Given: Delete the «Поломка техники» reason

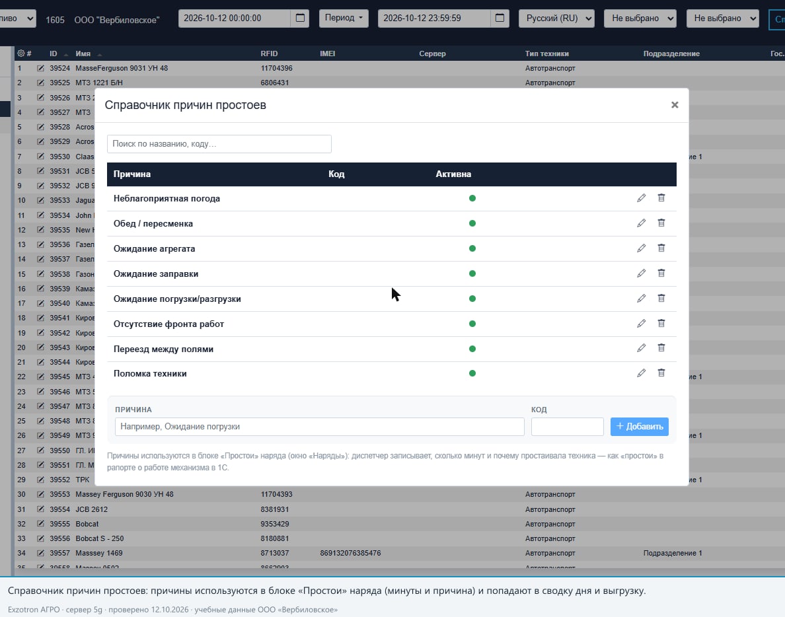Looking at the screenshot, I should pyautogui.click(x=661, y=373).
